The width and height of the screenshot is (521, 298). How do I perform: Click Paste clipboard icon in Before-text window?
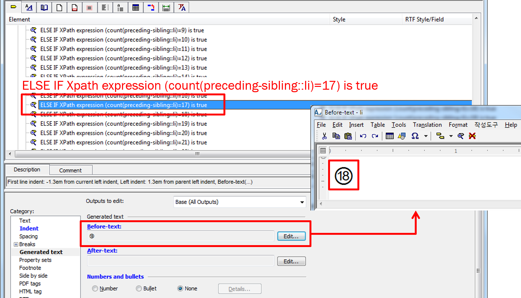tap(348, 136)
